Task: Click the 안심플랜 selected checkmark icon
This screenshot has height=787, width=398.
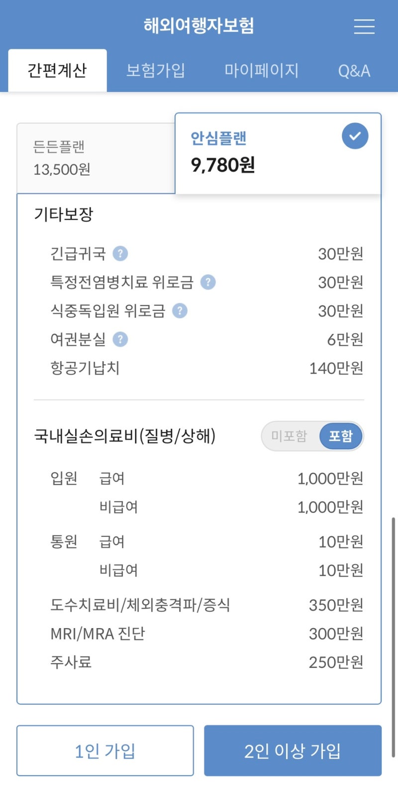Action: pos(355,136)
